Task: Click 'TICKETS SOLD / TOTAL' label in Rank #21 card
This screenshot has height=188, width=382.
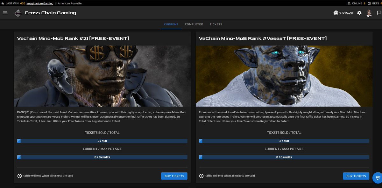Action: 102,133
